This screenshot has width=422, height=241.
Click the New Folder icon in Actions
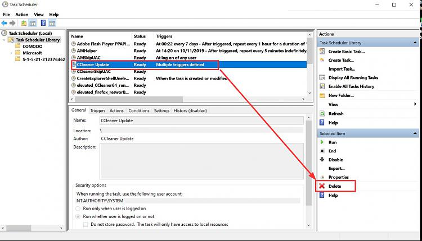pos(322,95)
